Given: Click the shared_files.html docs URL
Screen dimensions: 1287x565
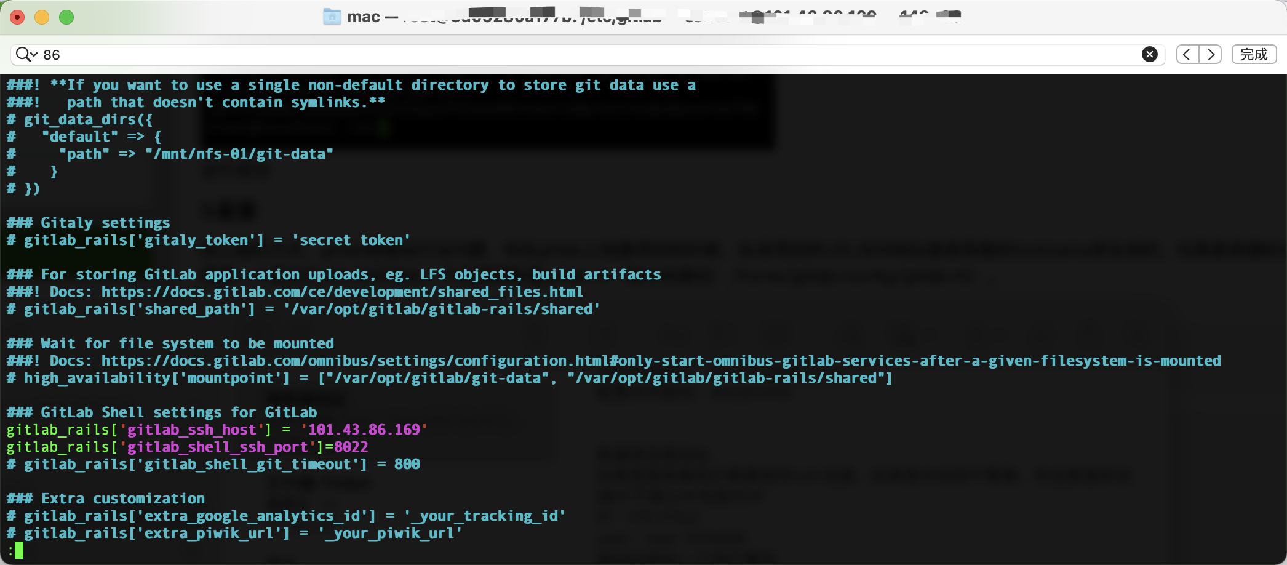Looking at the screenshot, I should [x=342, y=292].
